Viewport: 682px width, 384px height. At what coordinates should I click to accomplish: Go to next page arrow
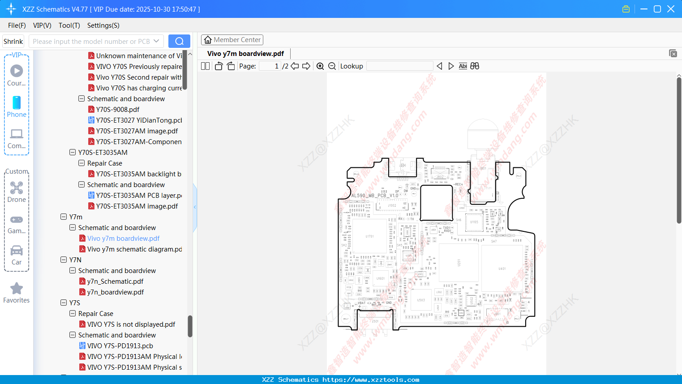point(306,66)
